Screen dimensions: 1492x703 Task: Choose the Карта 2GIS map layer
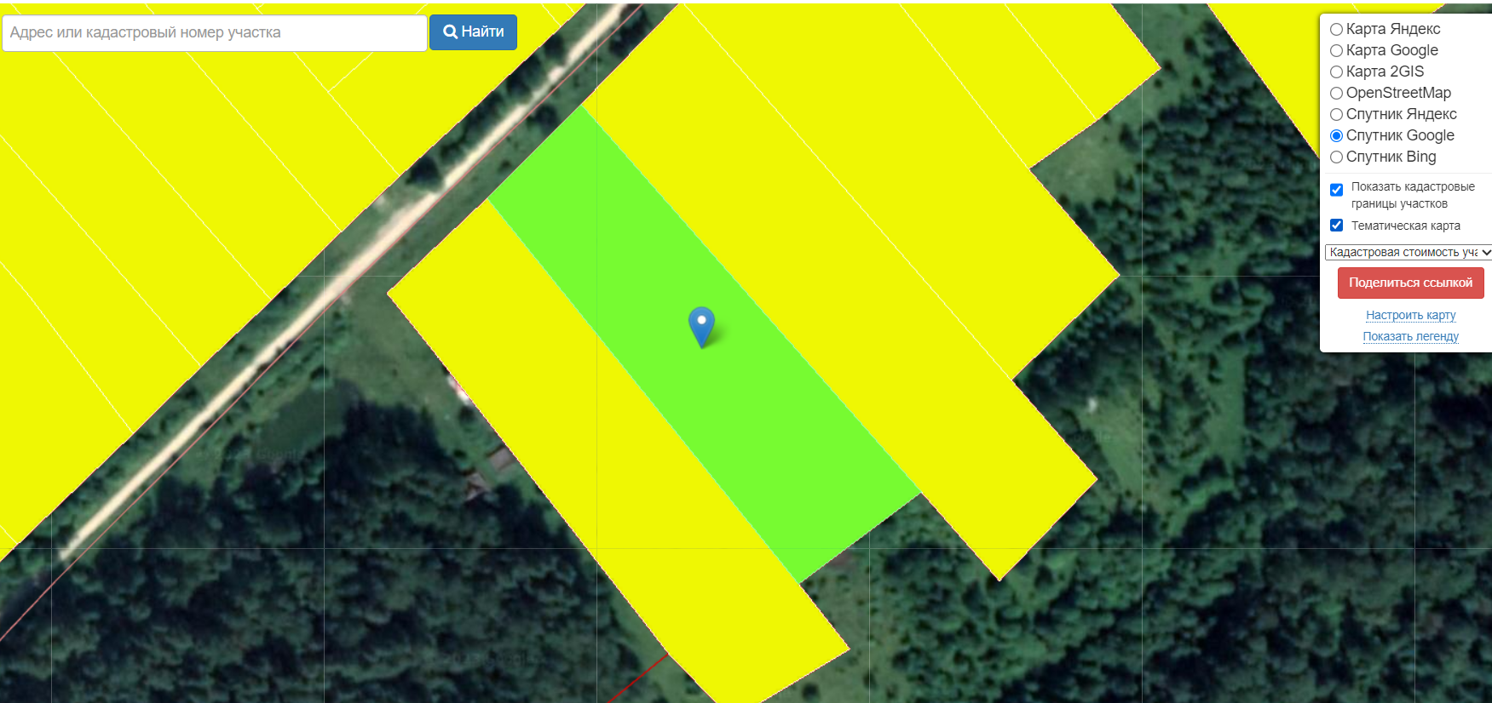pyautogui.click(x=1336, y=71)
